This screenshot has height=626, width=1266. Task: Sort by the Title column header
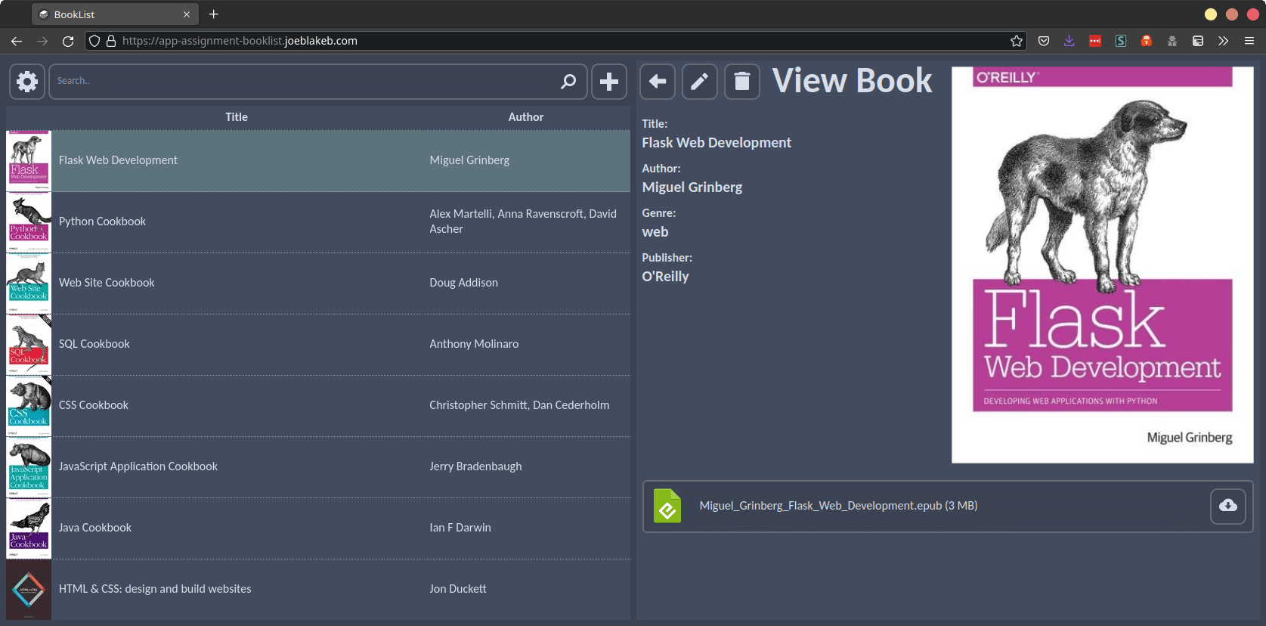[237, 117]
